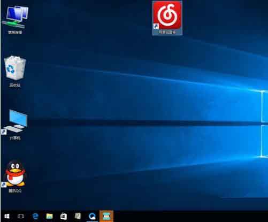The image size is (268, 222).
Task: Select the Recycle Bin desktop icon
Action: click(x=15, y=68)
